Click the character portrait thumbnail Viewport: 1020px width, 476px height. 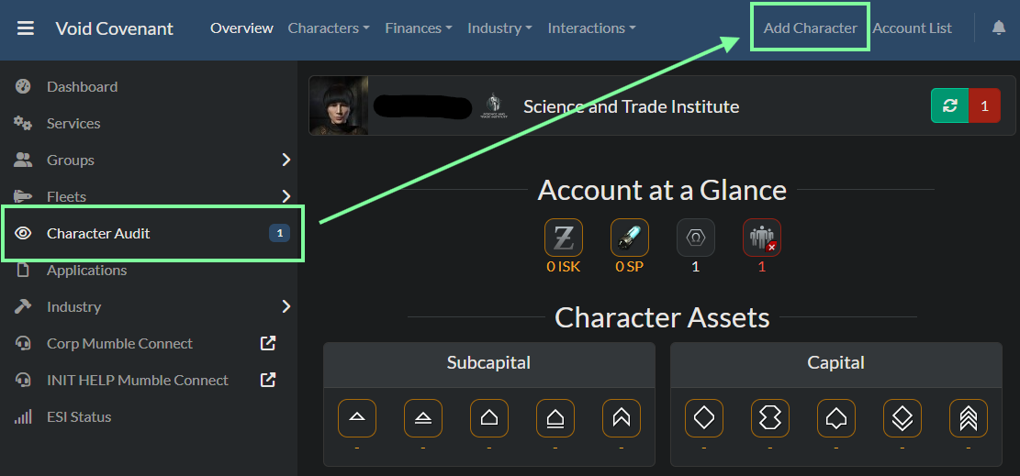[340, 106]
